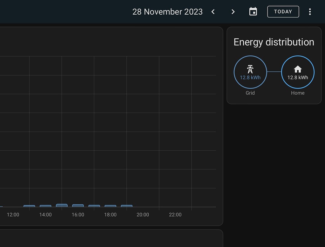Image resolution: width=325 pixels, height=247 pixels.
Task: Click the bar above the 18:00 label
Action: (x=110, y=206)
